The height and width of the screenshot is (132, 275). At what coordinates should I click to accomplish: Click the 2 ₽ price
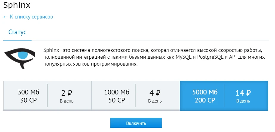coord(66,93)
